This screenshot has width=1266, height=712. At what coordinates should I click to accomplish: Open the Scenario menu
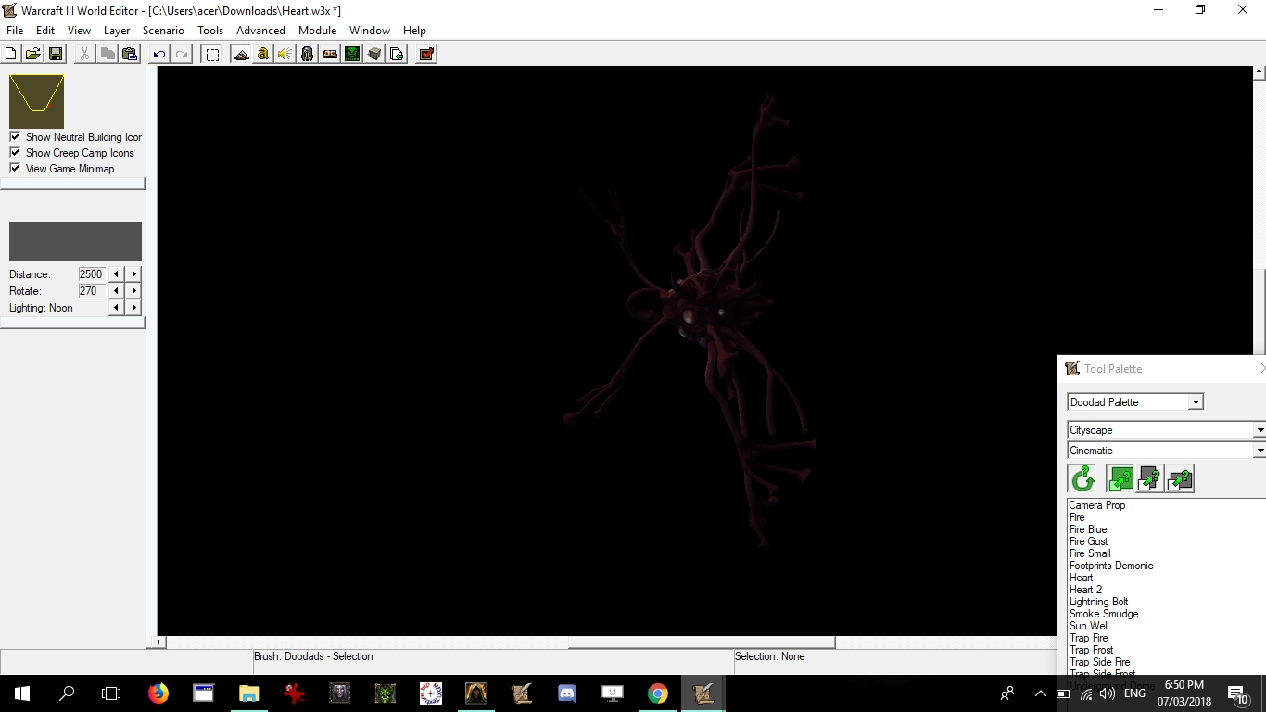pos(163,31)
